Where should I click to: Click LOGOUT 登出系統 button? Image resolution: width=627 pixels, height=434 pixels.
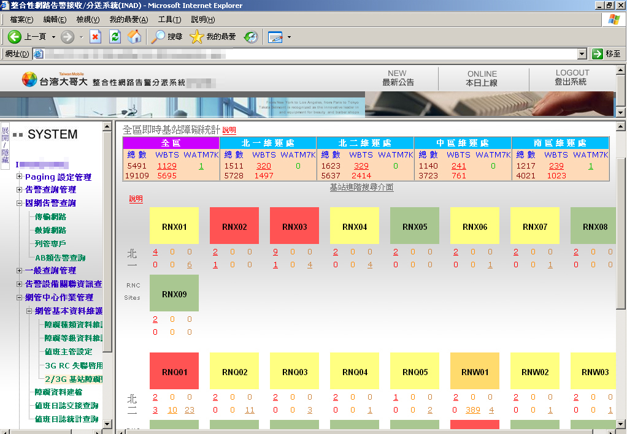click(x=571, y=78)
